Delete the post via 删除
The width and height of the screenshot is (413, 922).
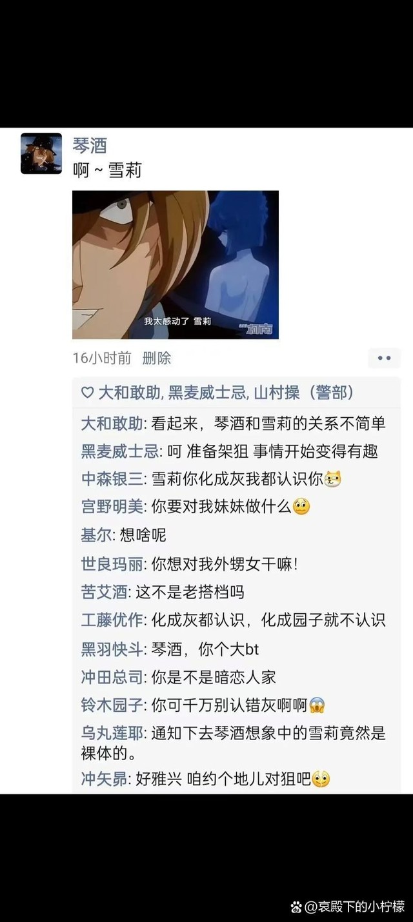(x=157, y=358)
